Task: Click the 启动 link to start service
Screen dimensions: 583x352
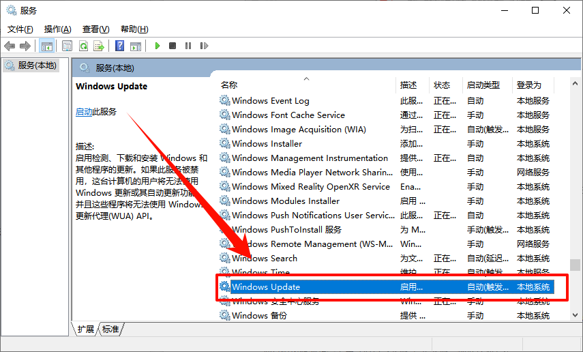Action: click(84, 112)
